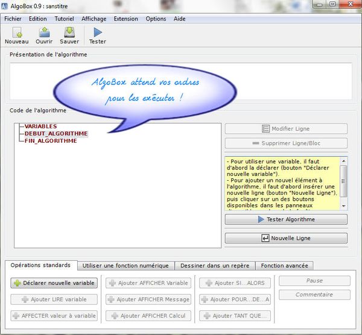This screenshot has height=335, width=362.
Task: Click Déclarer nouvelle variable button
Action: point(54,283)
